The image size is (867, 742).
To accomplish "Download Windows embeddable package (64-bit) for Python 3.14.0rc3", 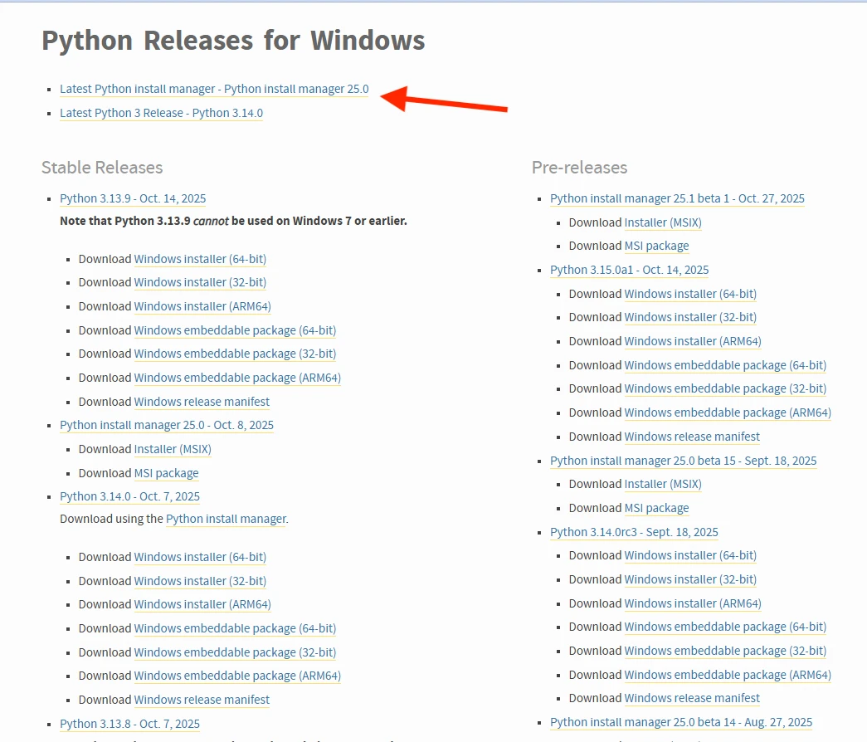I will [x=725, y=627].
